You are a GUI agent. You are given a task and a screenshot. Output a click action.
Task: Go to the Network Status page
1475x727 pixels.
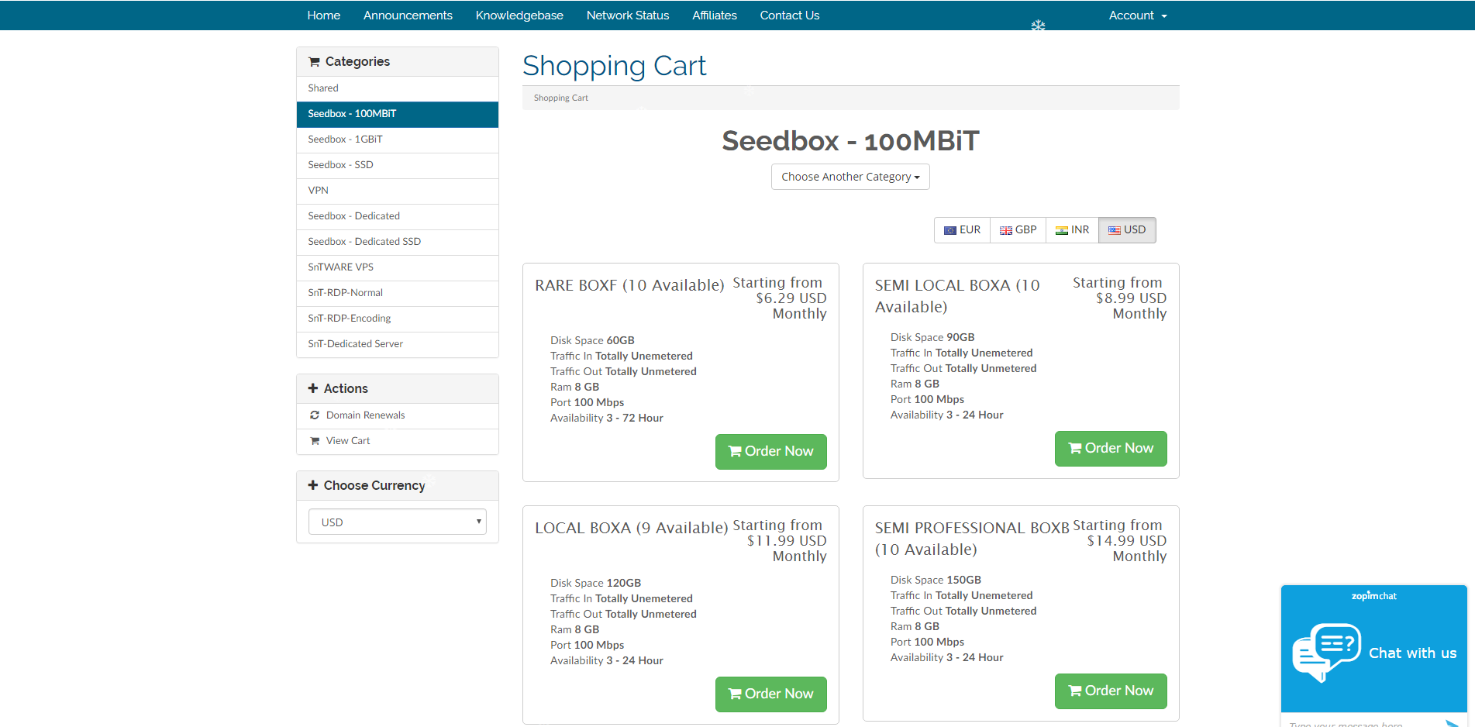(x=628, y=15)
